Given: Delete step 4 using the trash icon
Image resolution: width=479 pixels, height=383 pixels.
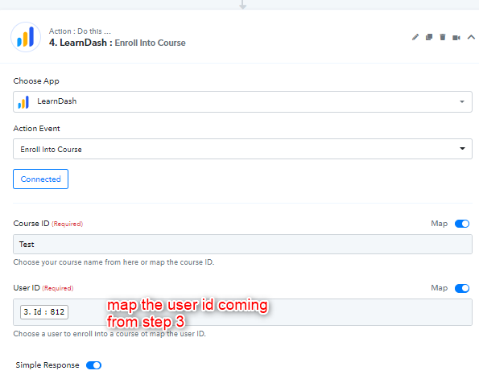Looking at the screenshot, I should [442, 37].
